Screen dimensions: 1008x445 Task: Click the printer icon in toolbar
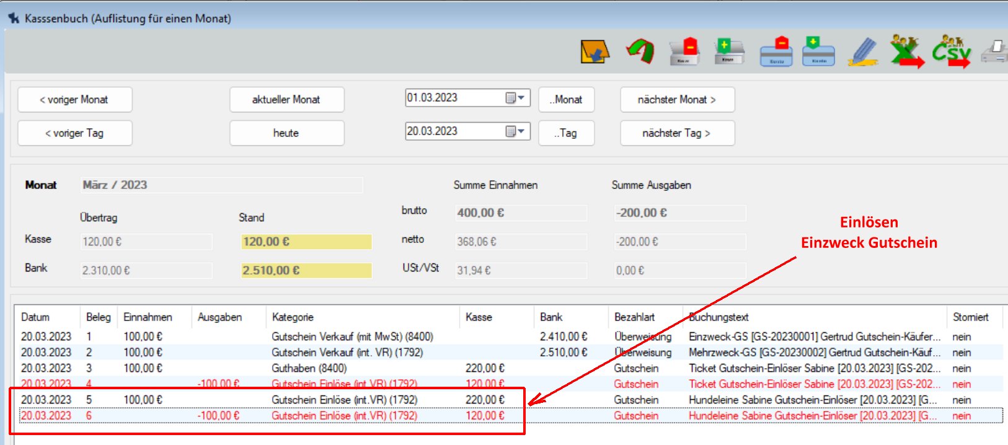coord(995,51)
